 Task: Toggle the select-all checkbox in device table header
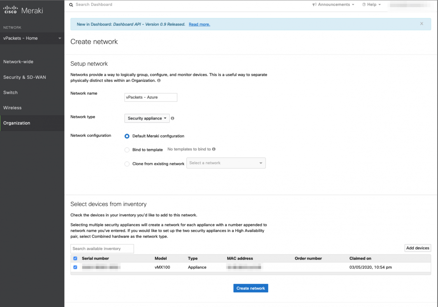point(75,258)
